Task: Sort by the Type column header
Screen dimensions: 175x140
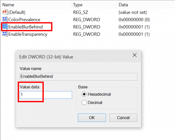Action: pos(78,5)
